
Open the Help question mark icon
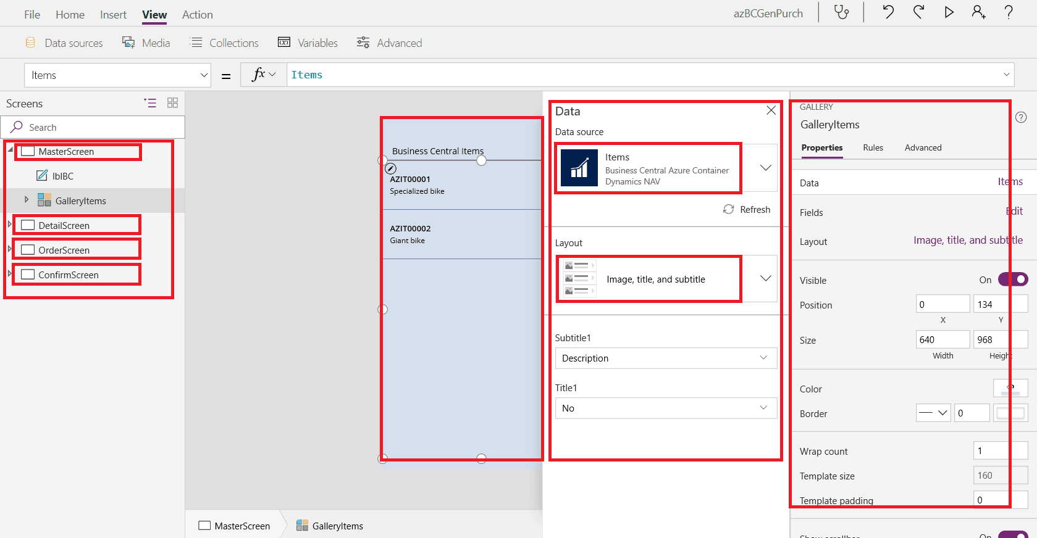[1009, 12]
